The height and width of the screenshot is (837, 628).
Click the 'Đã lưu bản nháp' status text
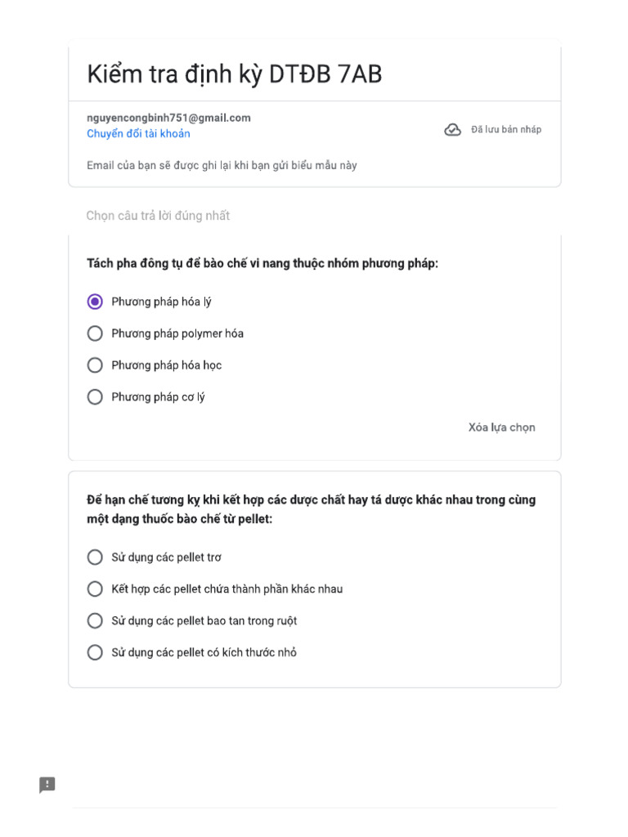(505, 130)
